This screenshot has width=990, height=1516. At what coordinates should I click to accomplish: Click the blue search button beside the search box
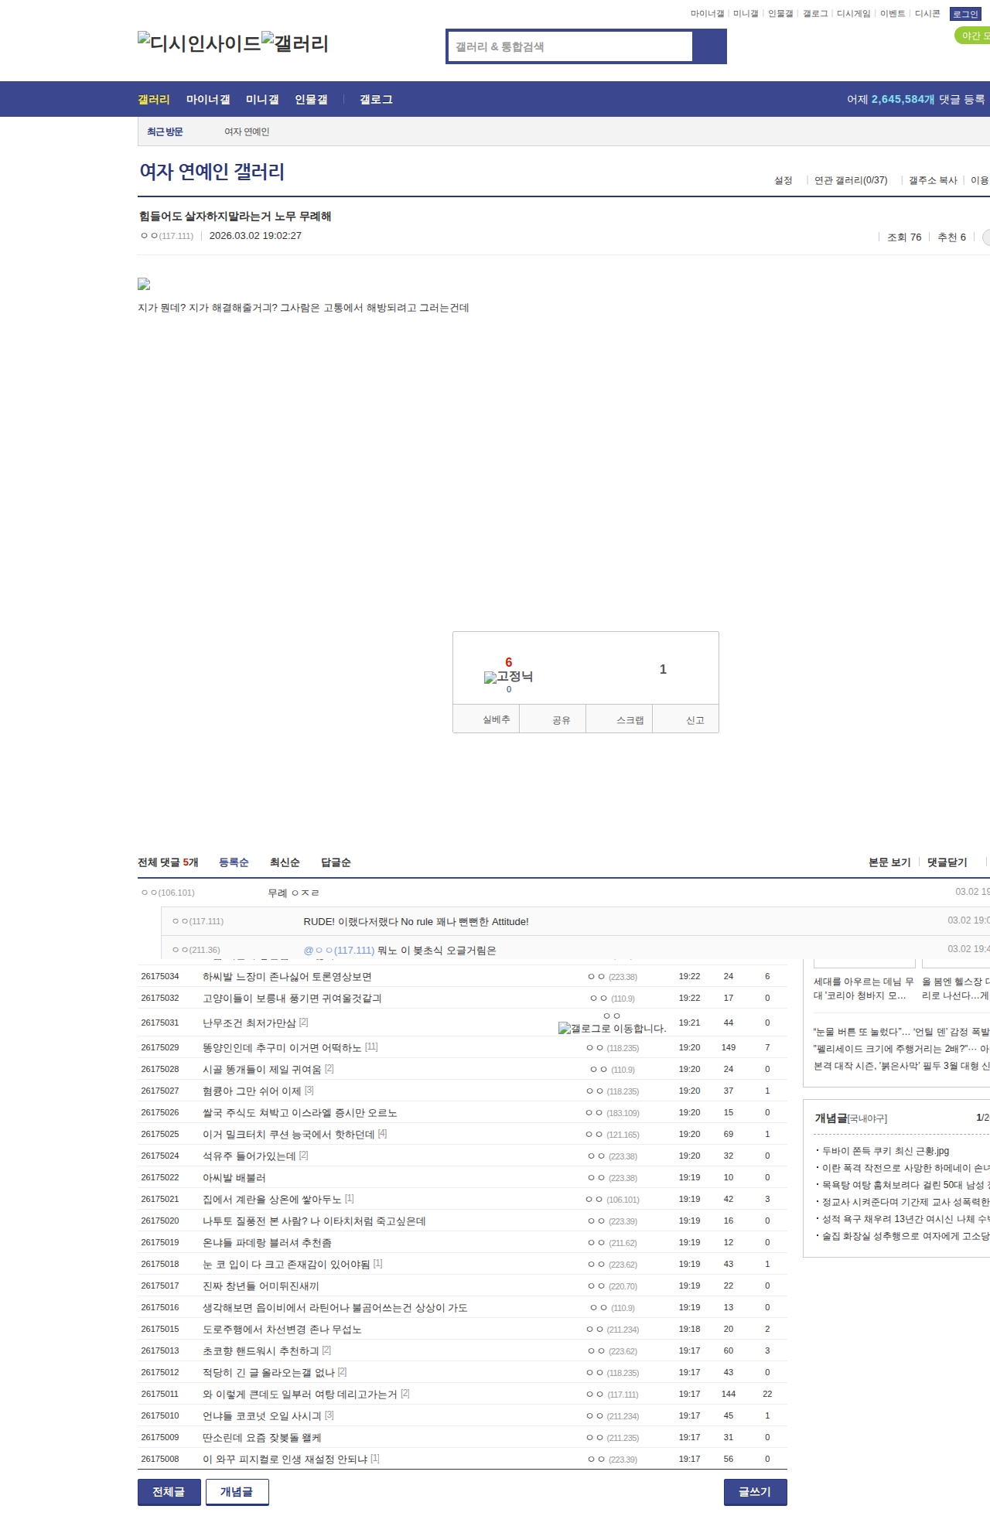710,46
